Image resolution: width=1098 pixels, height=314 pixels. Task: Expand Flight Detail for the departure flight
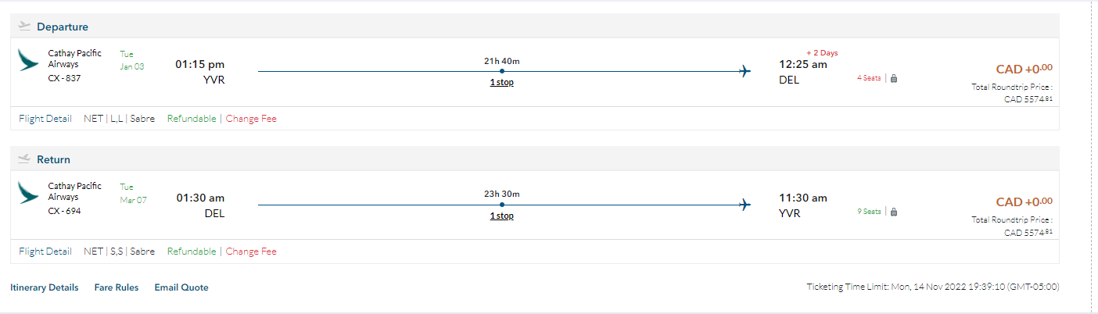coord(45,119)
